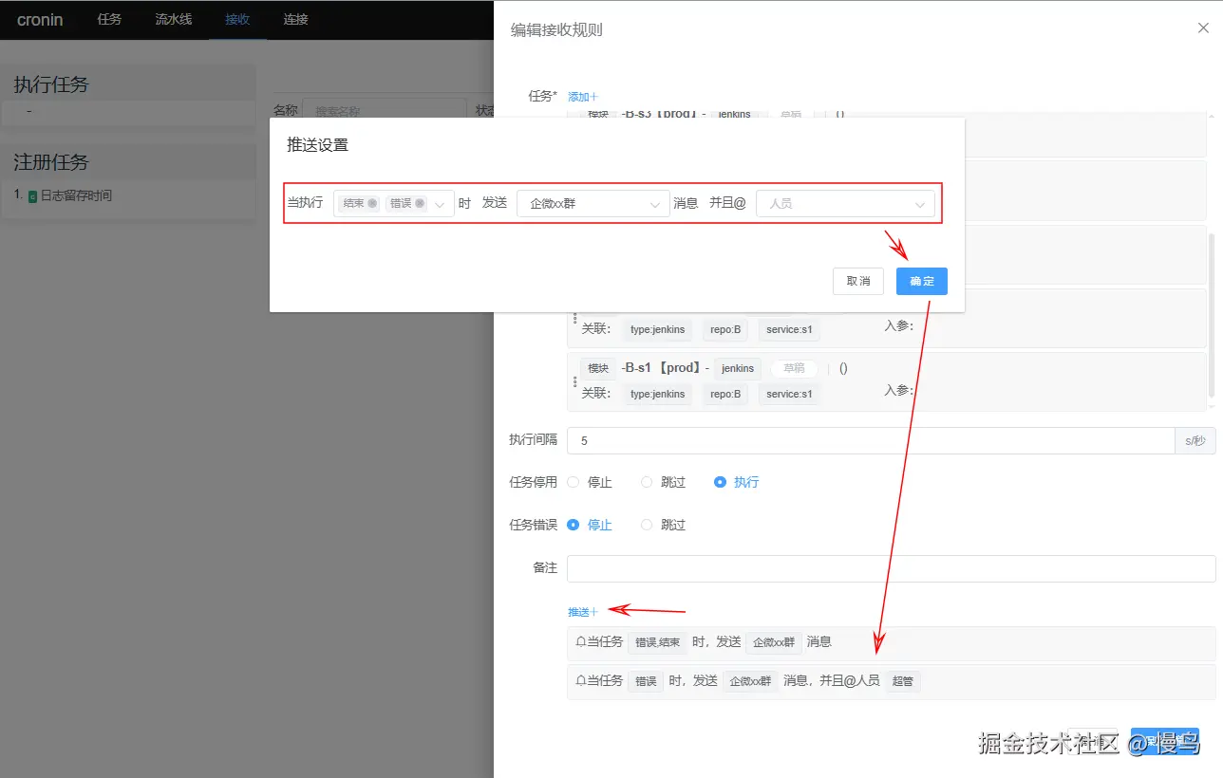Image resolution: width=1223 pixels, height=778 pixels.
Task: Click the 草稿 status badge on -B-s1
Action: pyautogui.click(x=794, y=368)
